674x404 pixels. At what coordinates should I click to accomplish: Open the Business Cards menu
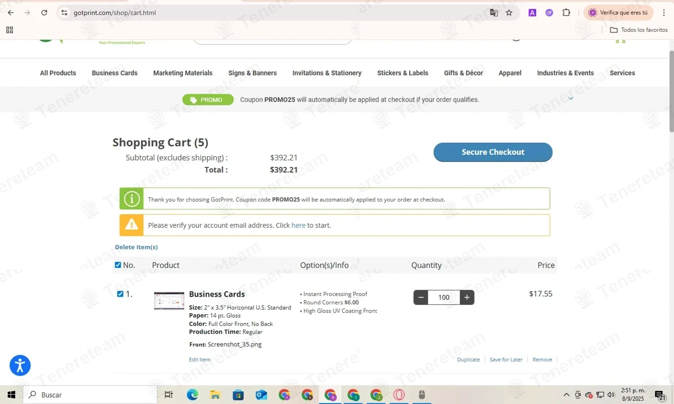(115, 73)
